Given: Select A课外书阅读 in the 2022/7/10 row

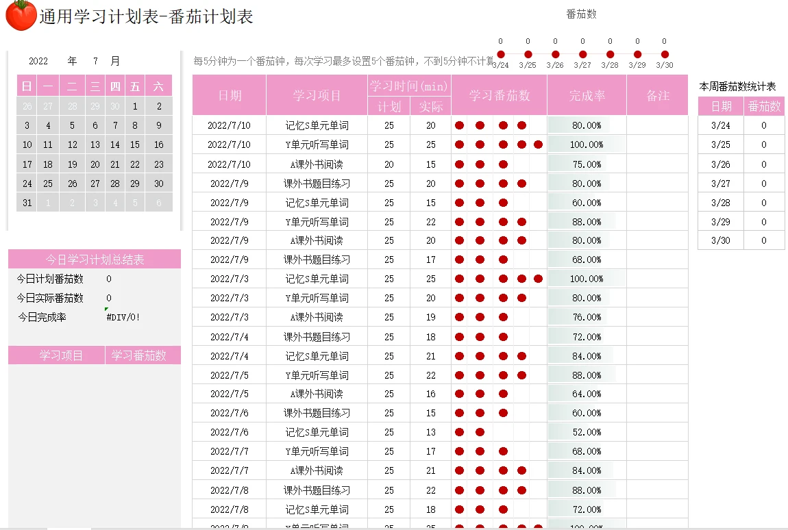Looking at the screenshot, I should coord(317,164).
